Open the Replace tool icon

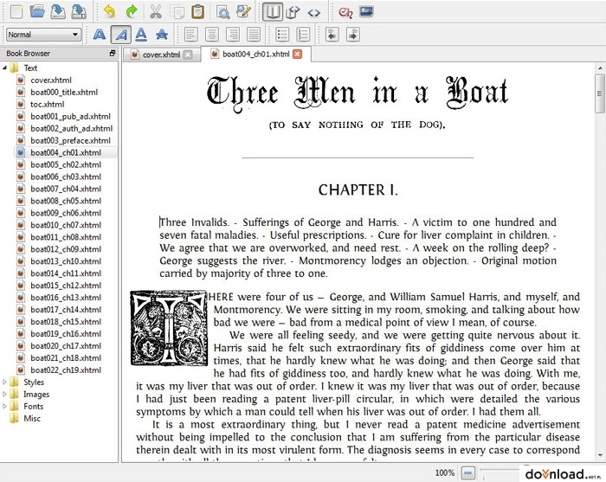point(244,11)
